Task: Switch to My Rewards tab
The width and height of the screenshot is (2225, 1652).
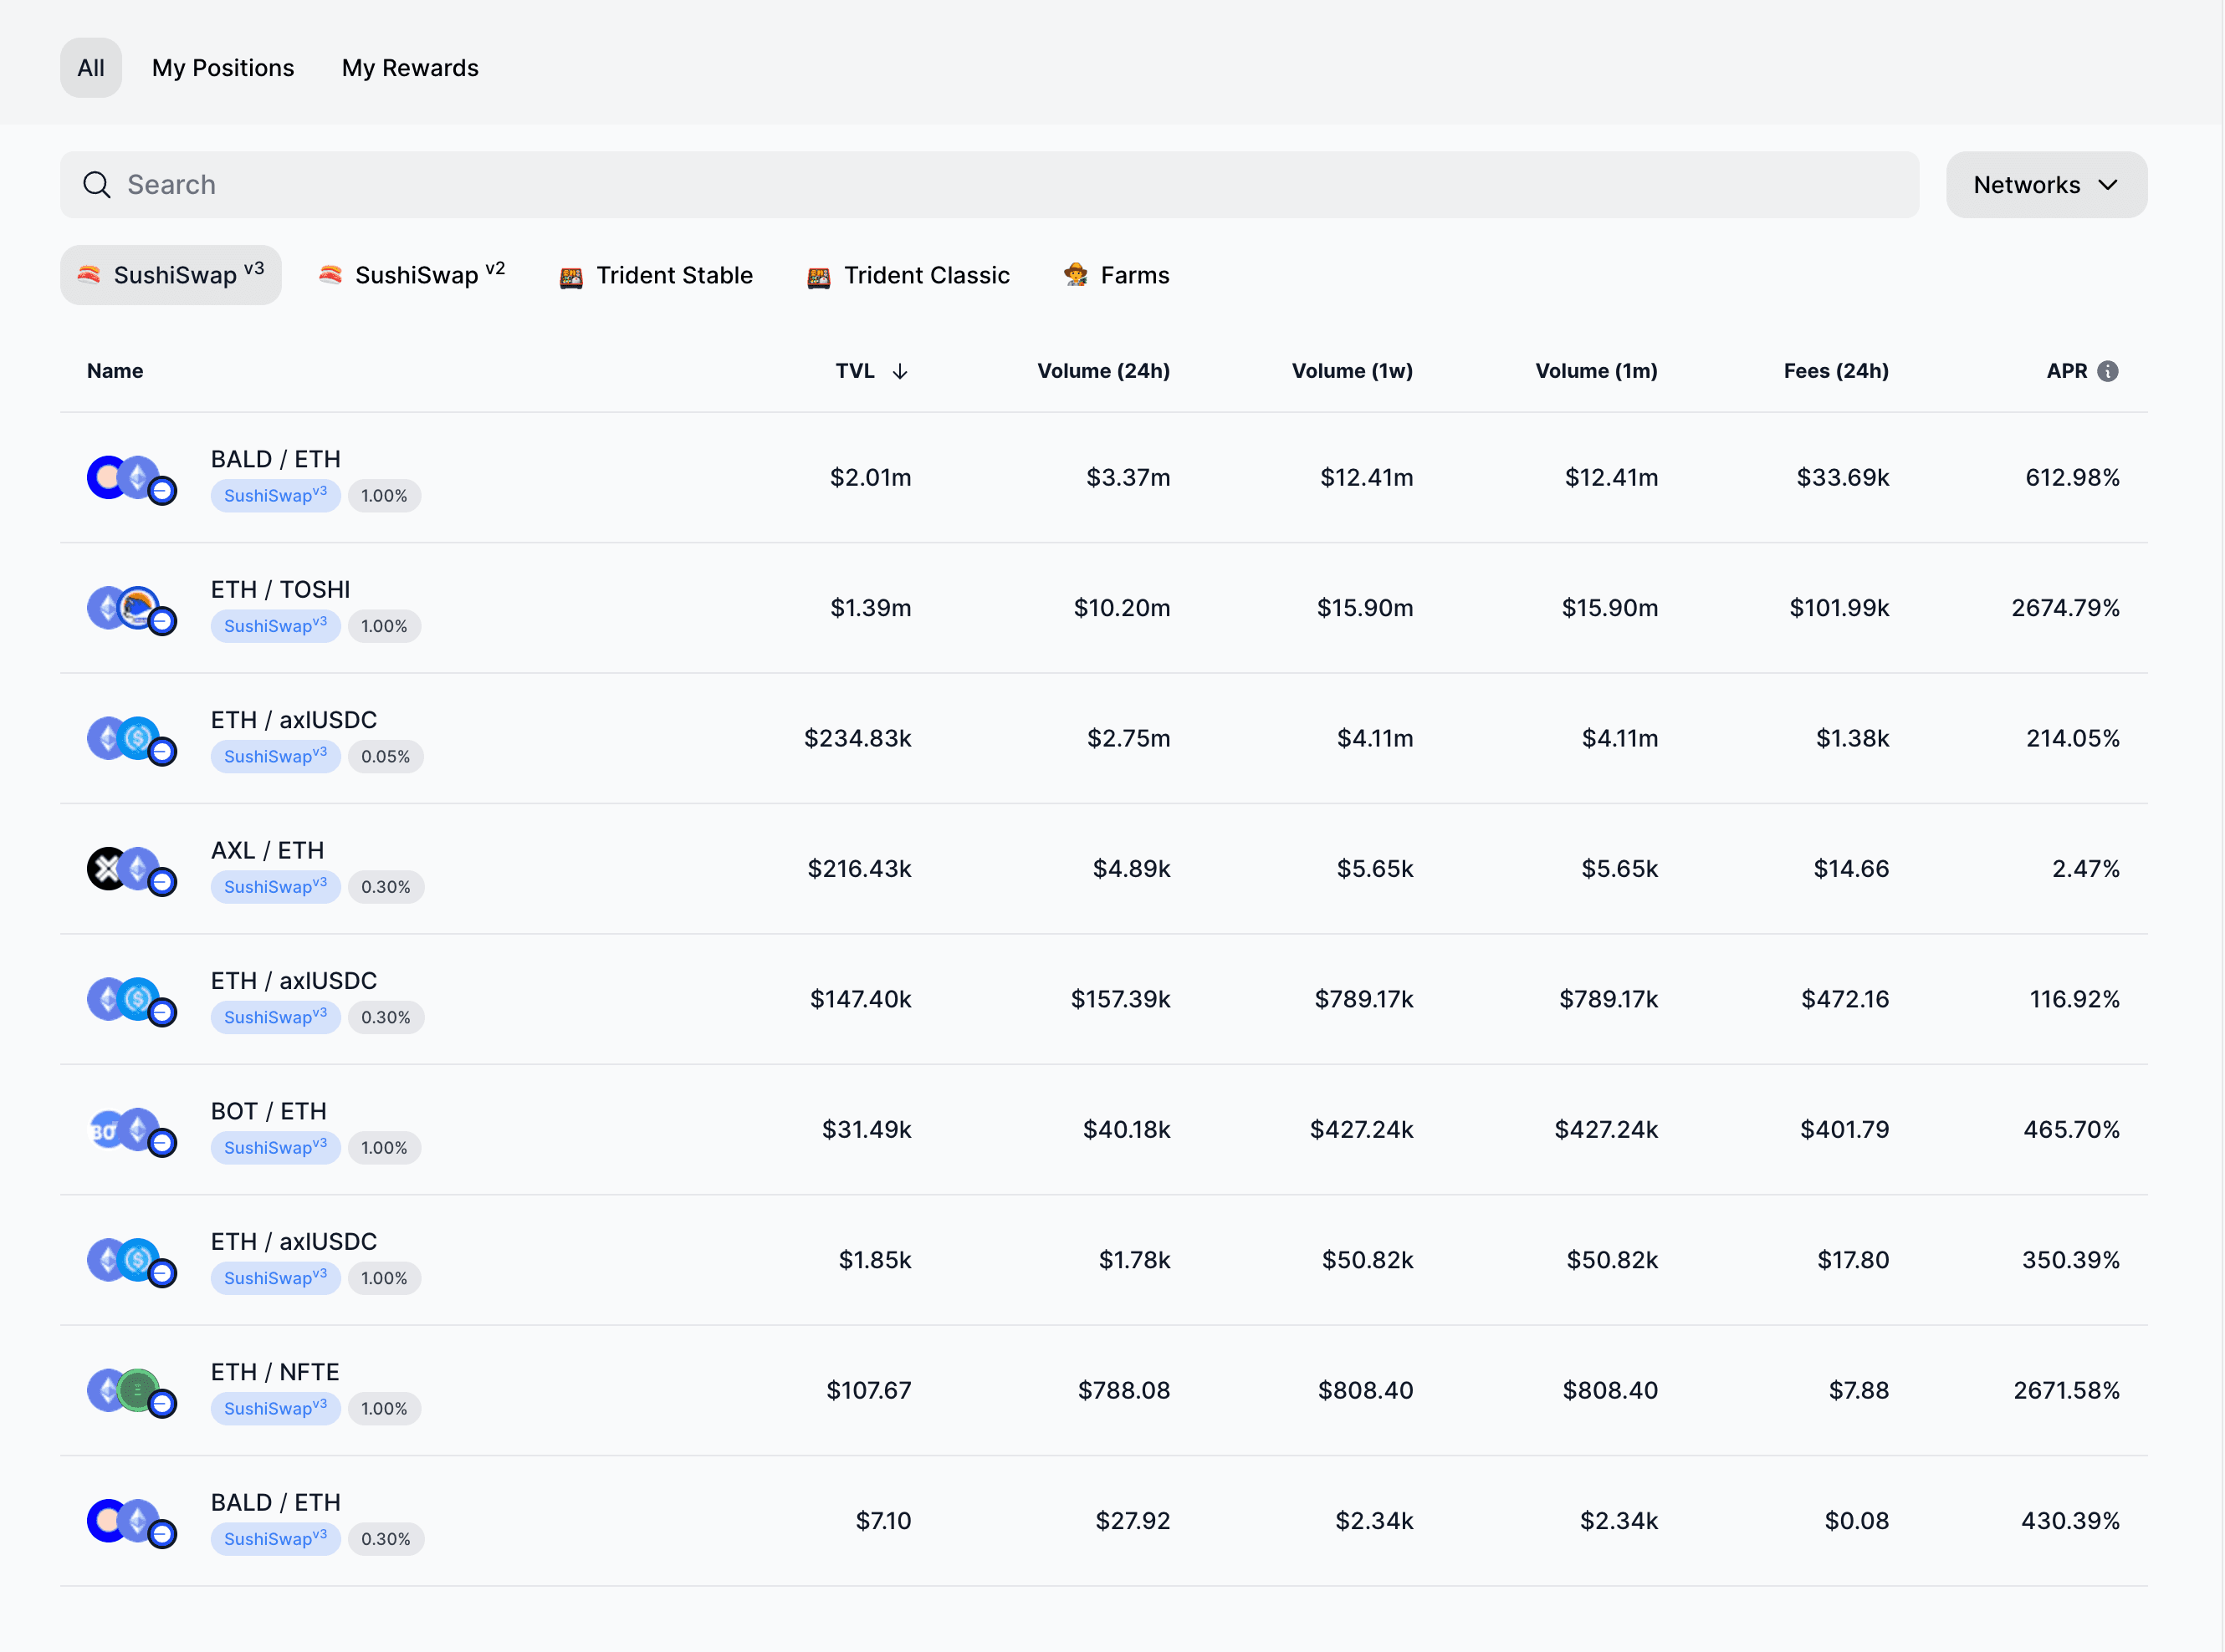Action: pos(410,68)
